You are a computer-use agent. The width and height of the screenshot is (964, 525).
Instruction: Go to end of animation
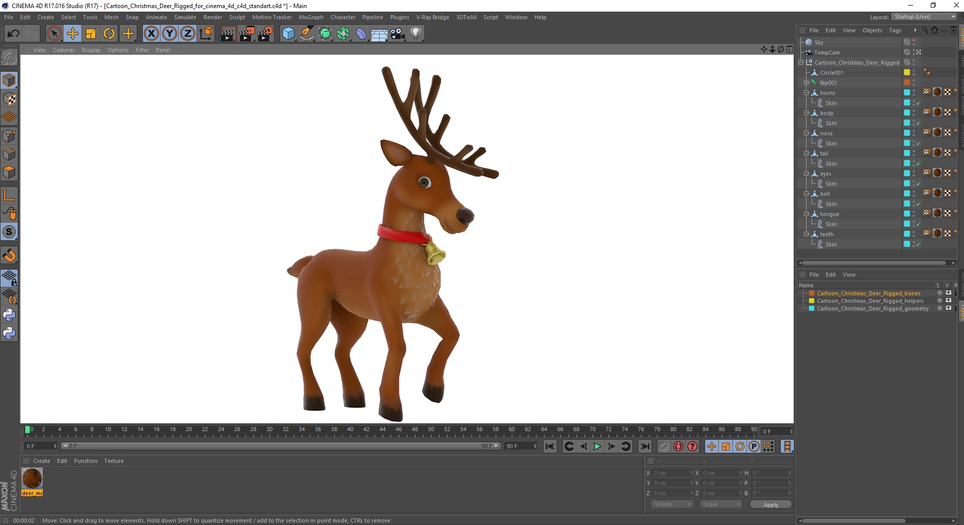(645, 446)
